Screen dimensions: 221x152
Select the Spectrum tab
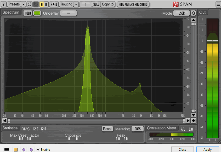click(x=11, y=12)
